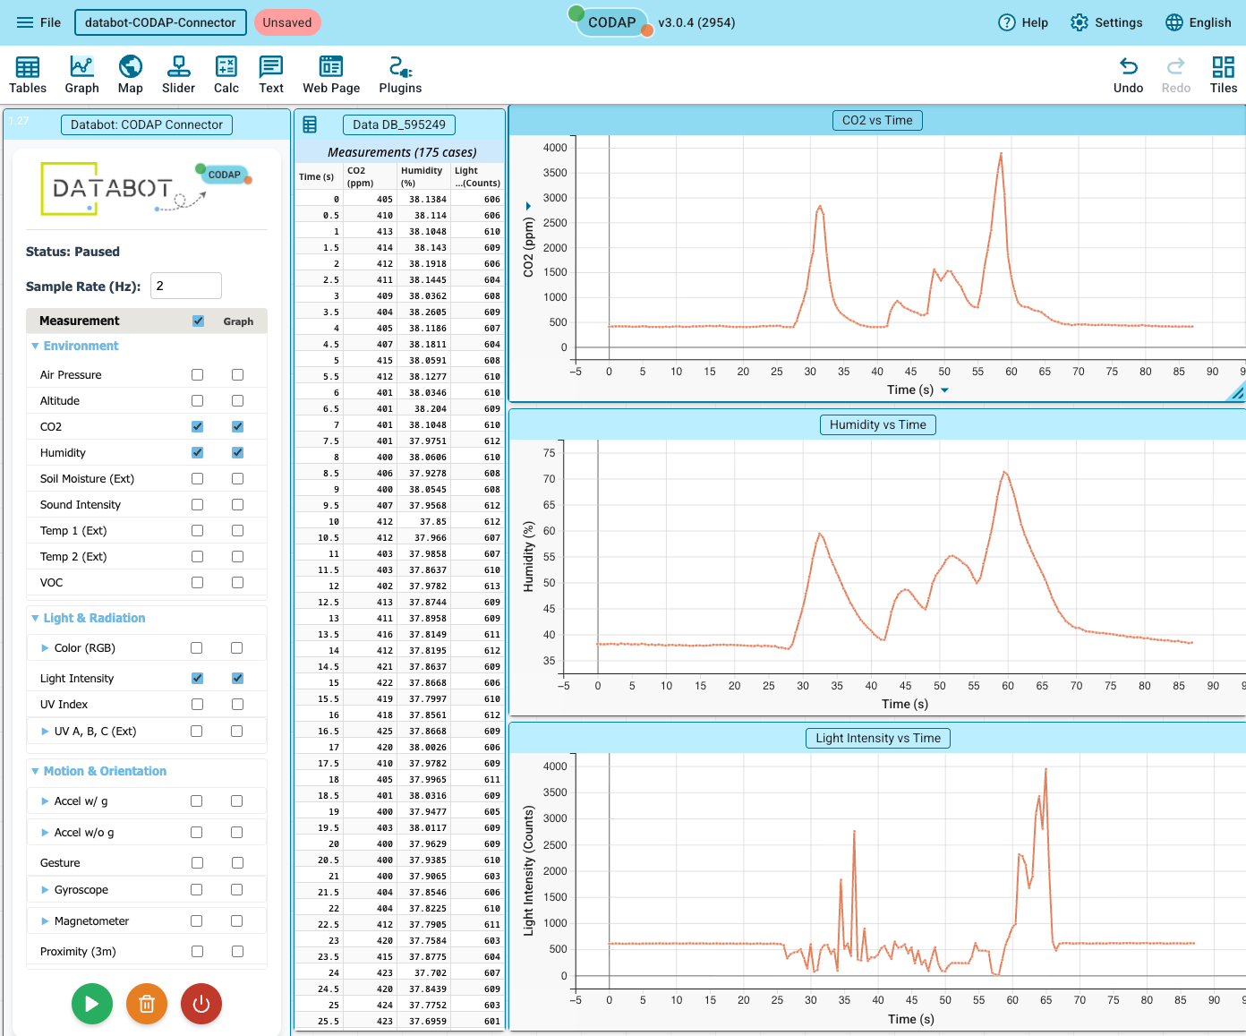Enable Altitude graph checkbox

click(x=237, y=401)
